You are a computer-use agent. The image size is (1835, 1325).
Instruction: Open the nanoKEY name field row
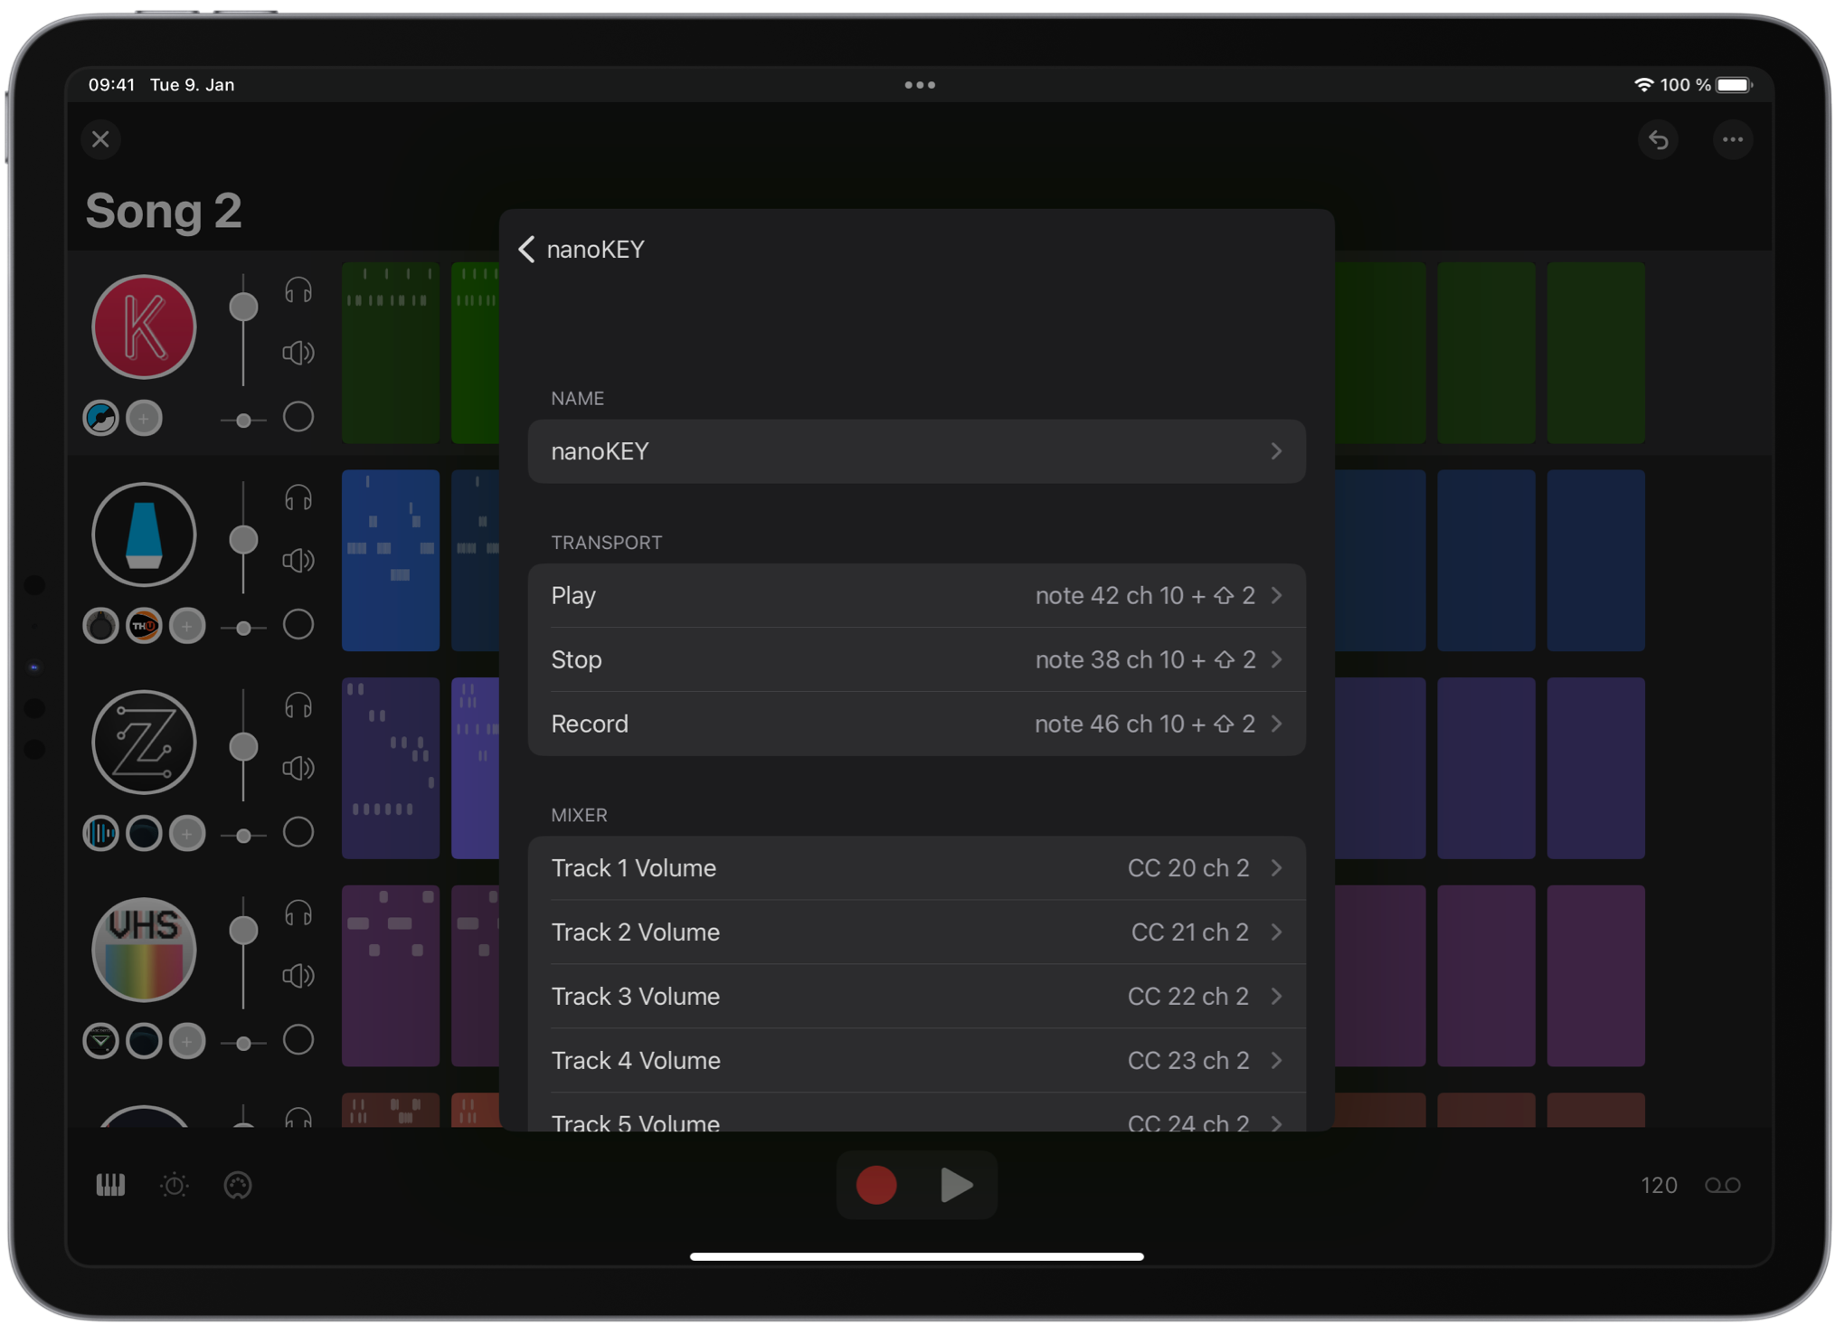click(916, 451)
